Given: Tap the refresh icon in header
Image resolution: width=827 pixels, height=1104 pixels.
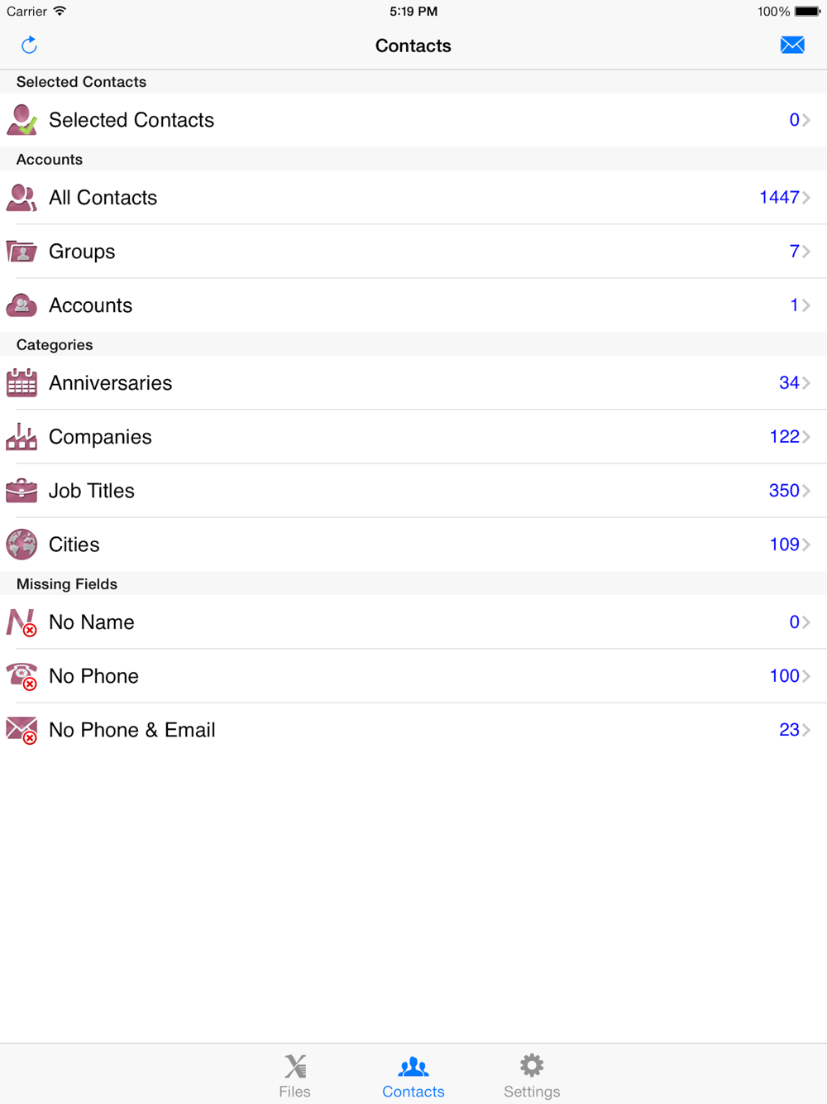Looking at the screenshot, I should coord(29,45).
